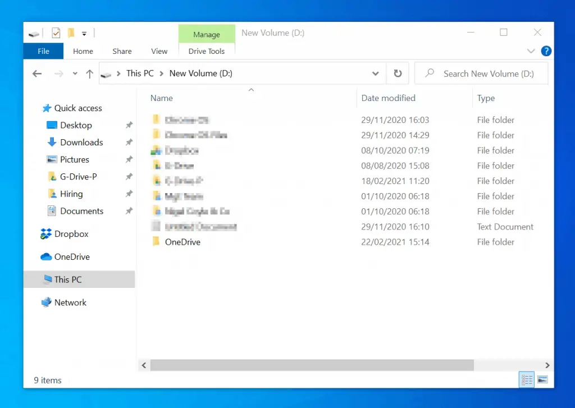The height and width of the screenshot is (408, 575).
Task: Click the New folder icon in title bar
Action: pyautogui.click(x=71, y=33)
